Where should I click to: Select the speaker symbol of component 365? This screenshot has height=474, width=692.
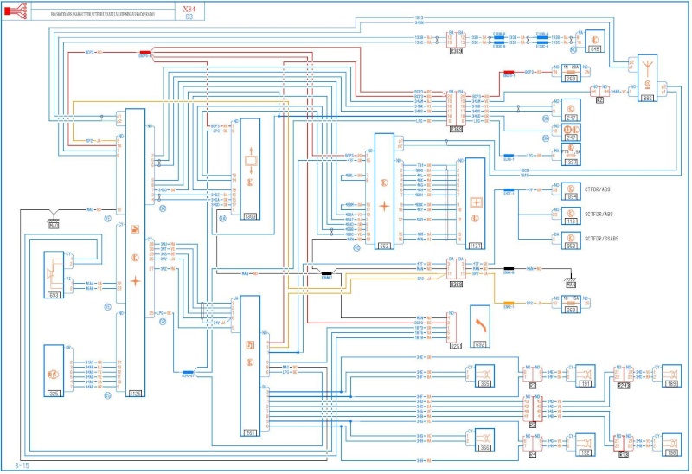pos(484,375)
